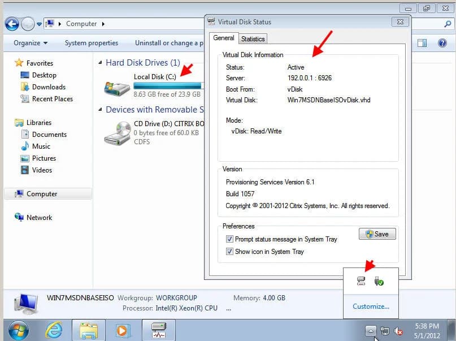
Task: Expand the arrow after Computer in address bar
Action: 103,24
